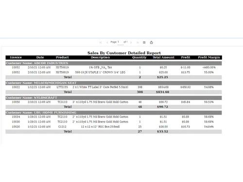Click the $458.92 profit value

click(186, 87)
